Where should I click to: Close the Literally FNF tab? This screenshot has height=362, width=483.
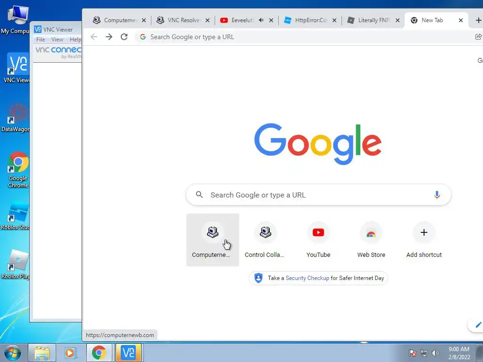click(x=398, y=20)
